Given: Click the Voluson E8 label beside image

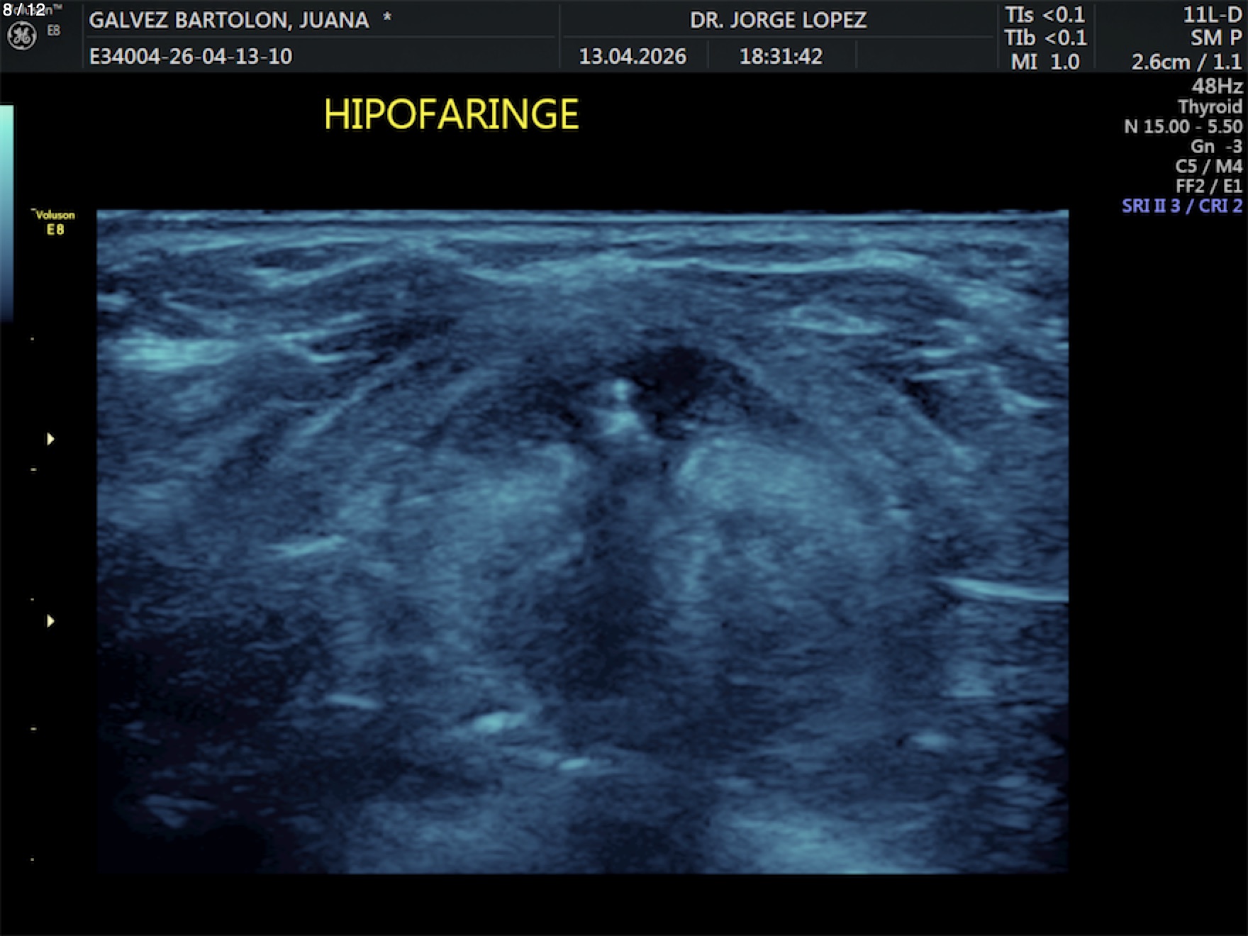Looking at the screenshot, I should [55, 222].
